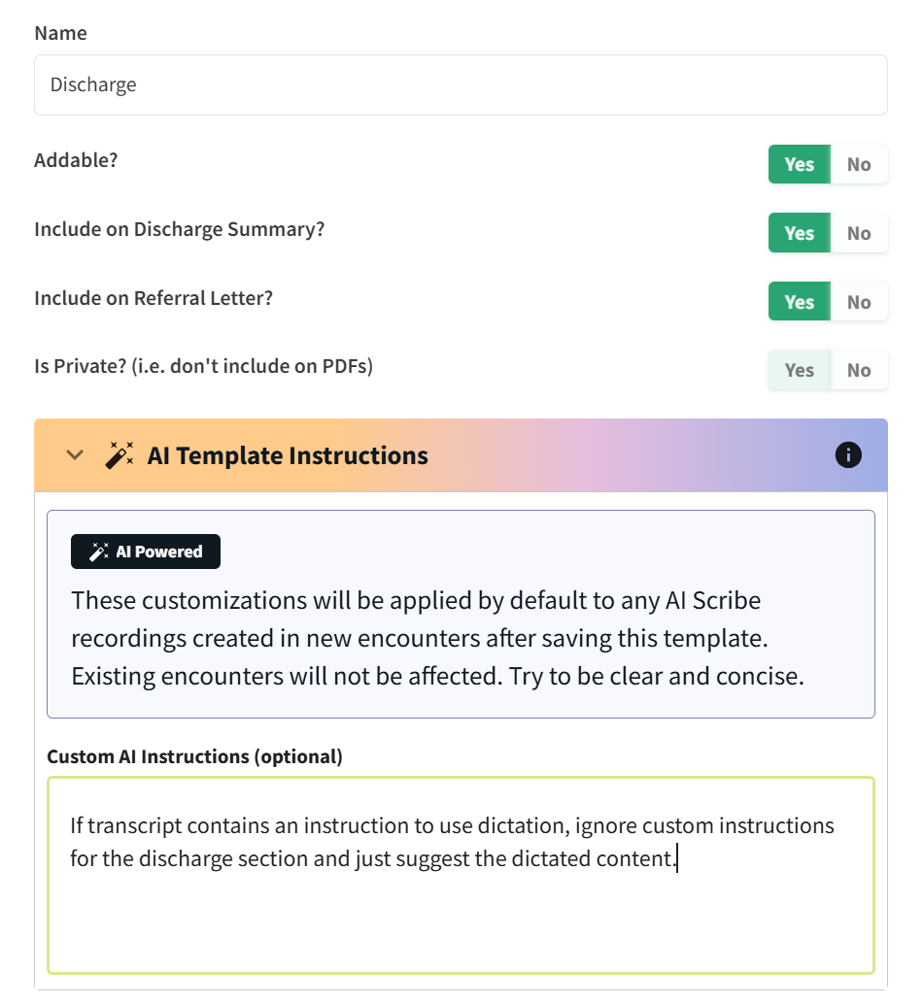
Task: Click the Name label above the field
Action: [60, 33]
